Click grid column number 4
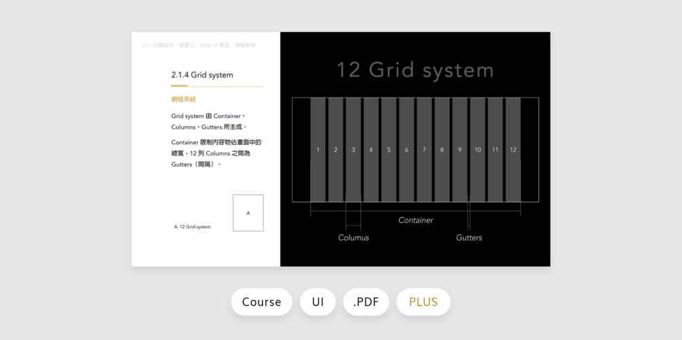The height and width of the screenshot is (340, 682). 371,150
